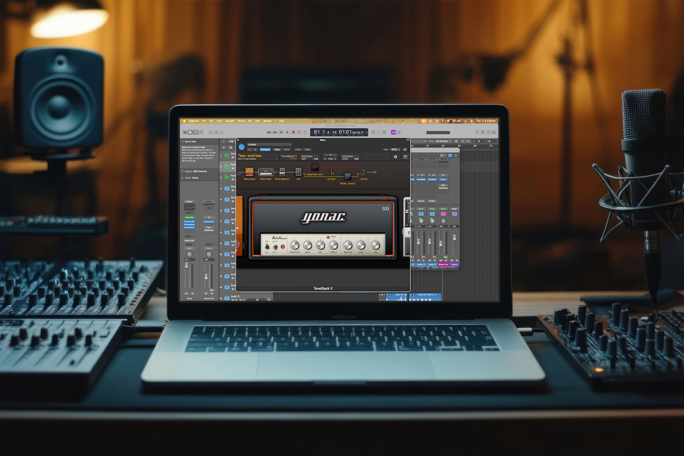Flip the amp CH.1/CH.2 channel switch
The image size is (684, 456).
[275, 247]
